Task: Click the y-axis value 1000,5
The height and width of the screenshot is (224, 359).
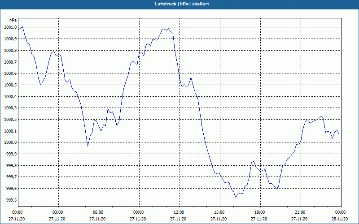Action: click(x=10, y=85)
